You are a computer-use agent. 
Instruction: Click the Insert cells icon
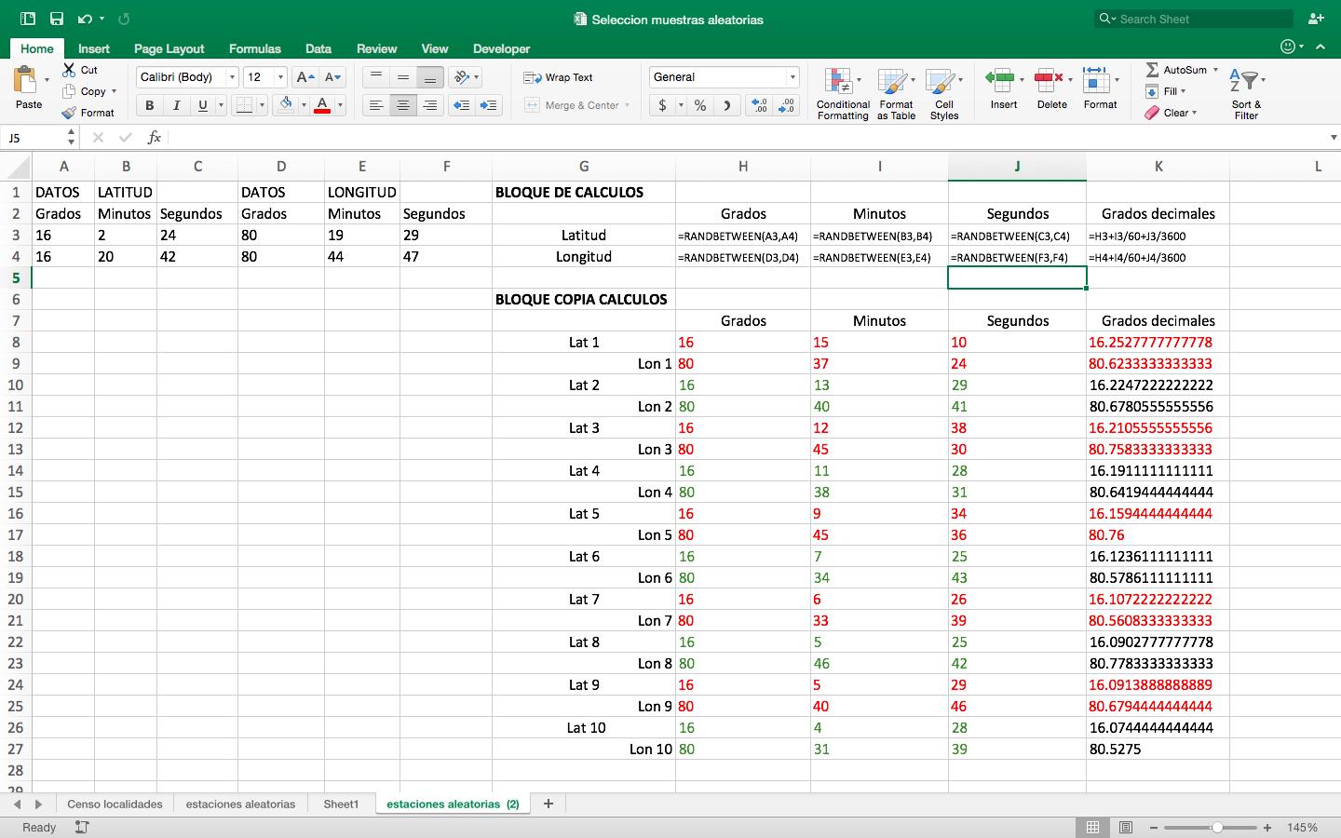(999, 80)
